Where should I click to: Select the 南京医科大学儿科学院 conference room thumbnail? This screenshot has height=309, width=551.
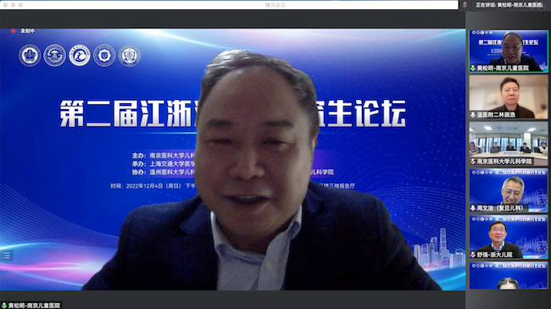pos(509,144)
